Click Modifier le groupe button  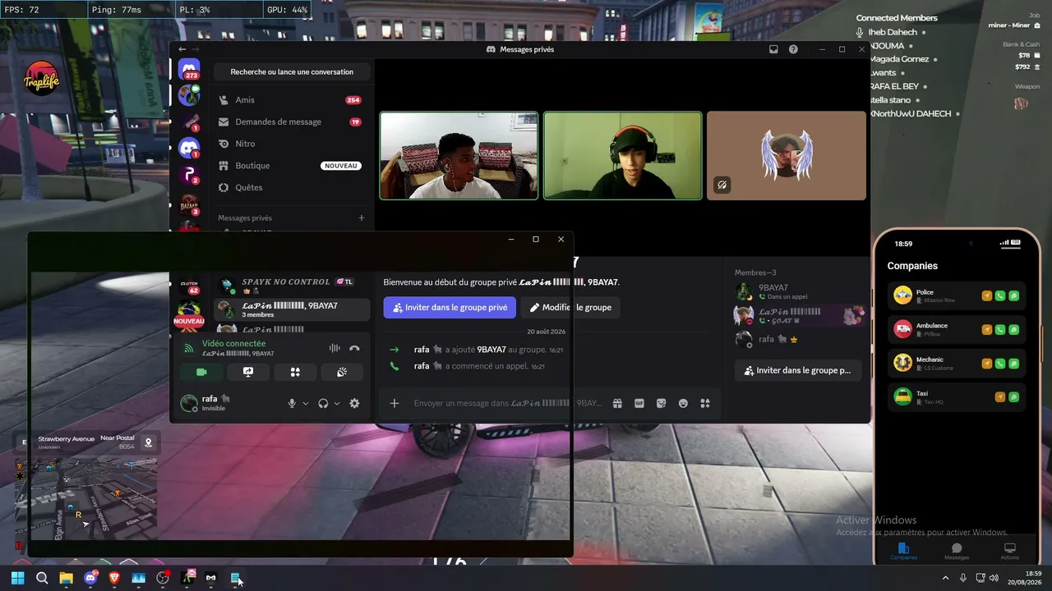point(570,308)
